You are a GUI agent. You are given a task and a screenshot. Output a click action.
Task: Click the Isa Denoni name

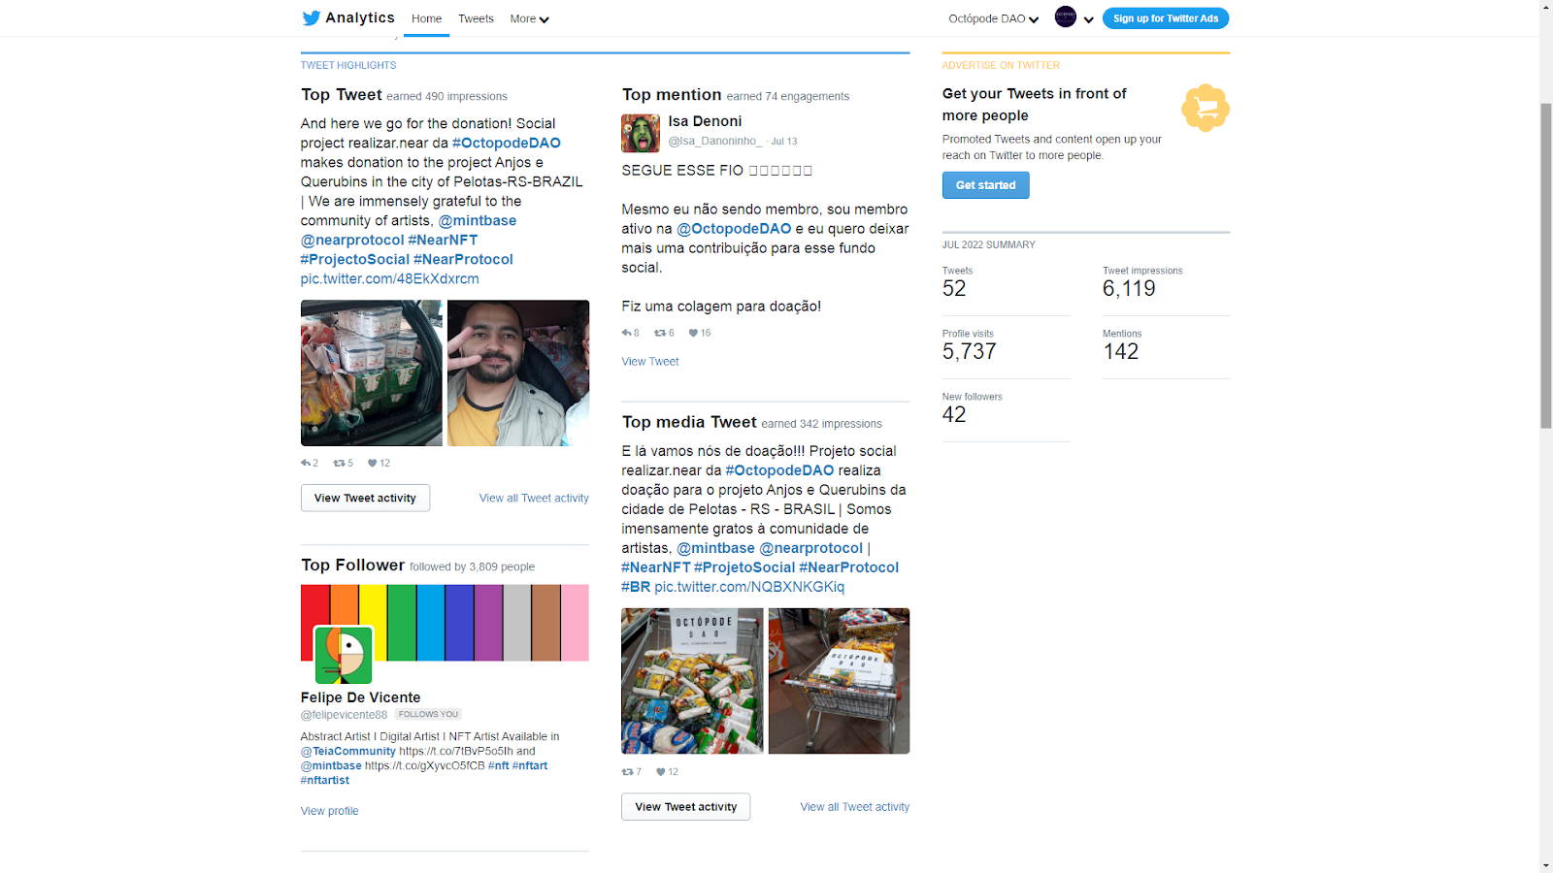coord(705,121)
